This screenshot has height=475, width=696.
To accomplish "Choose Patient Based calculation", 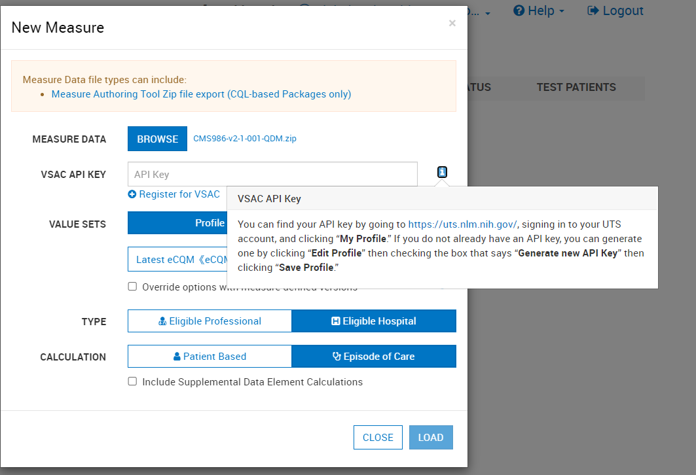I will (210, 357).
